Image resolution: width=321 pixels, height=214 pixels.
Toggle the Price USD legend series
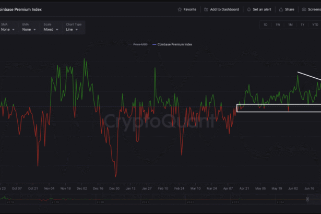(139, 44)
